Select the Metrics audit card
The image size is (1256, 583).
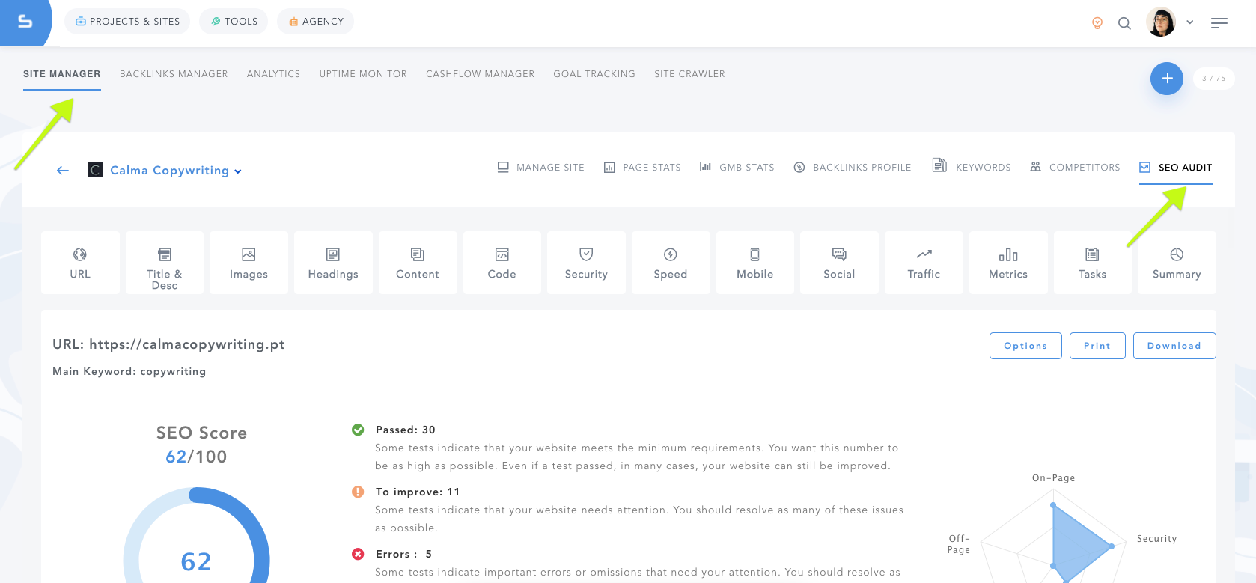(x=1008, y=263)
